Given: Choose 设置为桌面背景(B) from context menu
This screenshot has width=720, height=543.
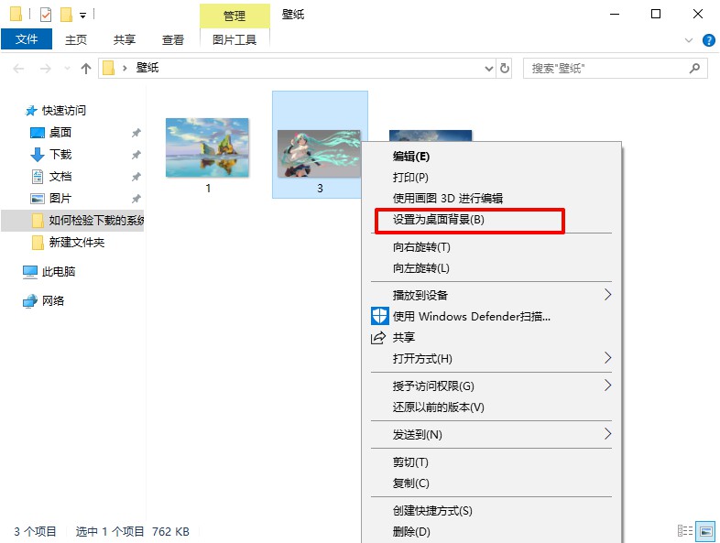Looking at the screenshot, I should click(439, 220).
